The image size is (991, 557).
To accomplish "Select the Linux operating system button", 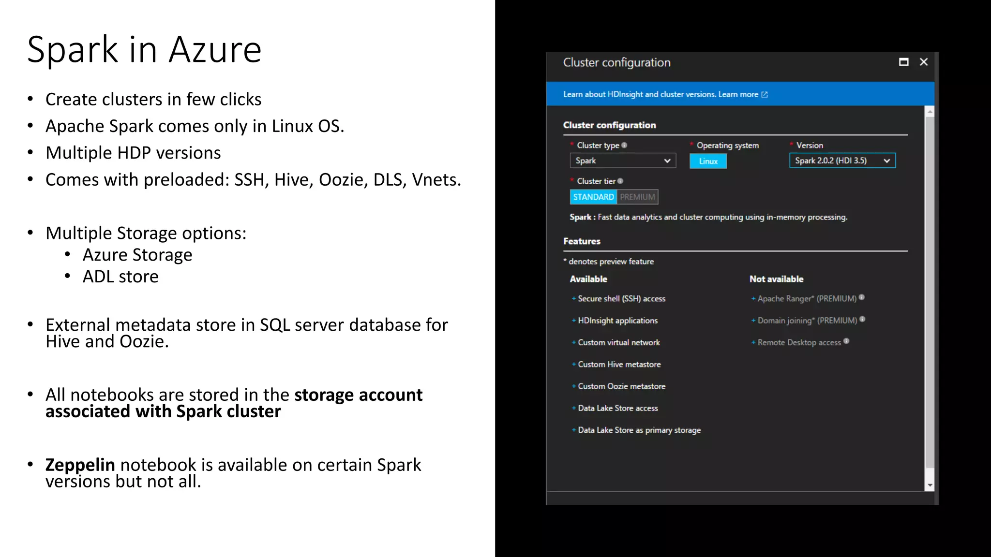I will coord(708,161).
